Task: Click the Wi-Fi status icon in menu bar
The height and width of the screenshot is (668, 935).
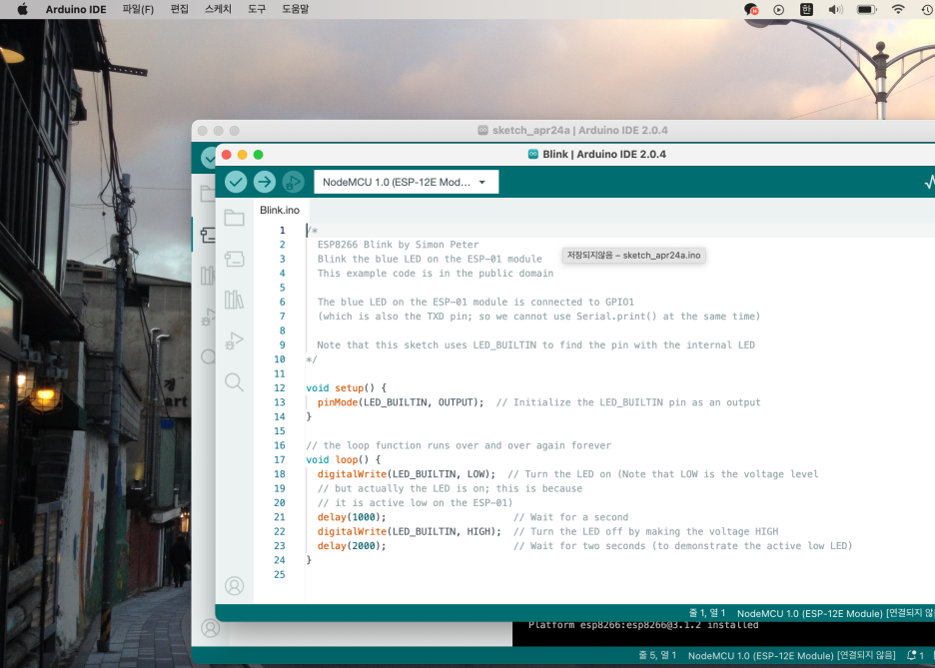Action: click(x=898, y=9)
